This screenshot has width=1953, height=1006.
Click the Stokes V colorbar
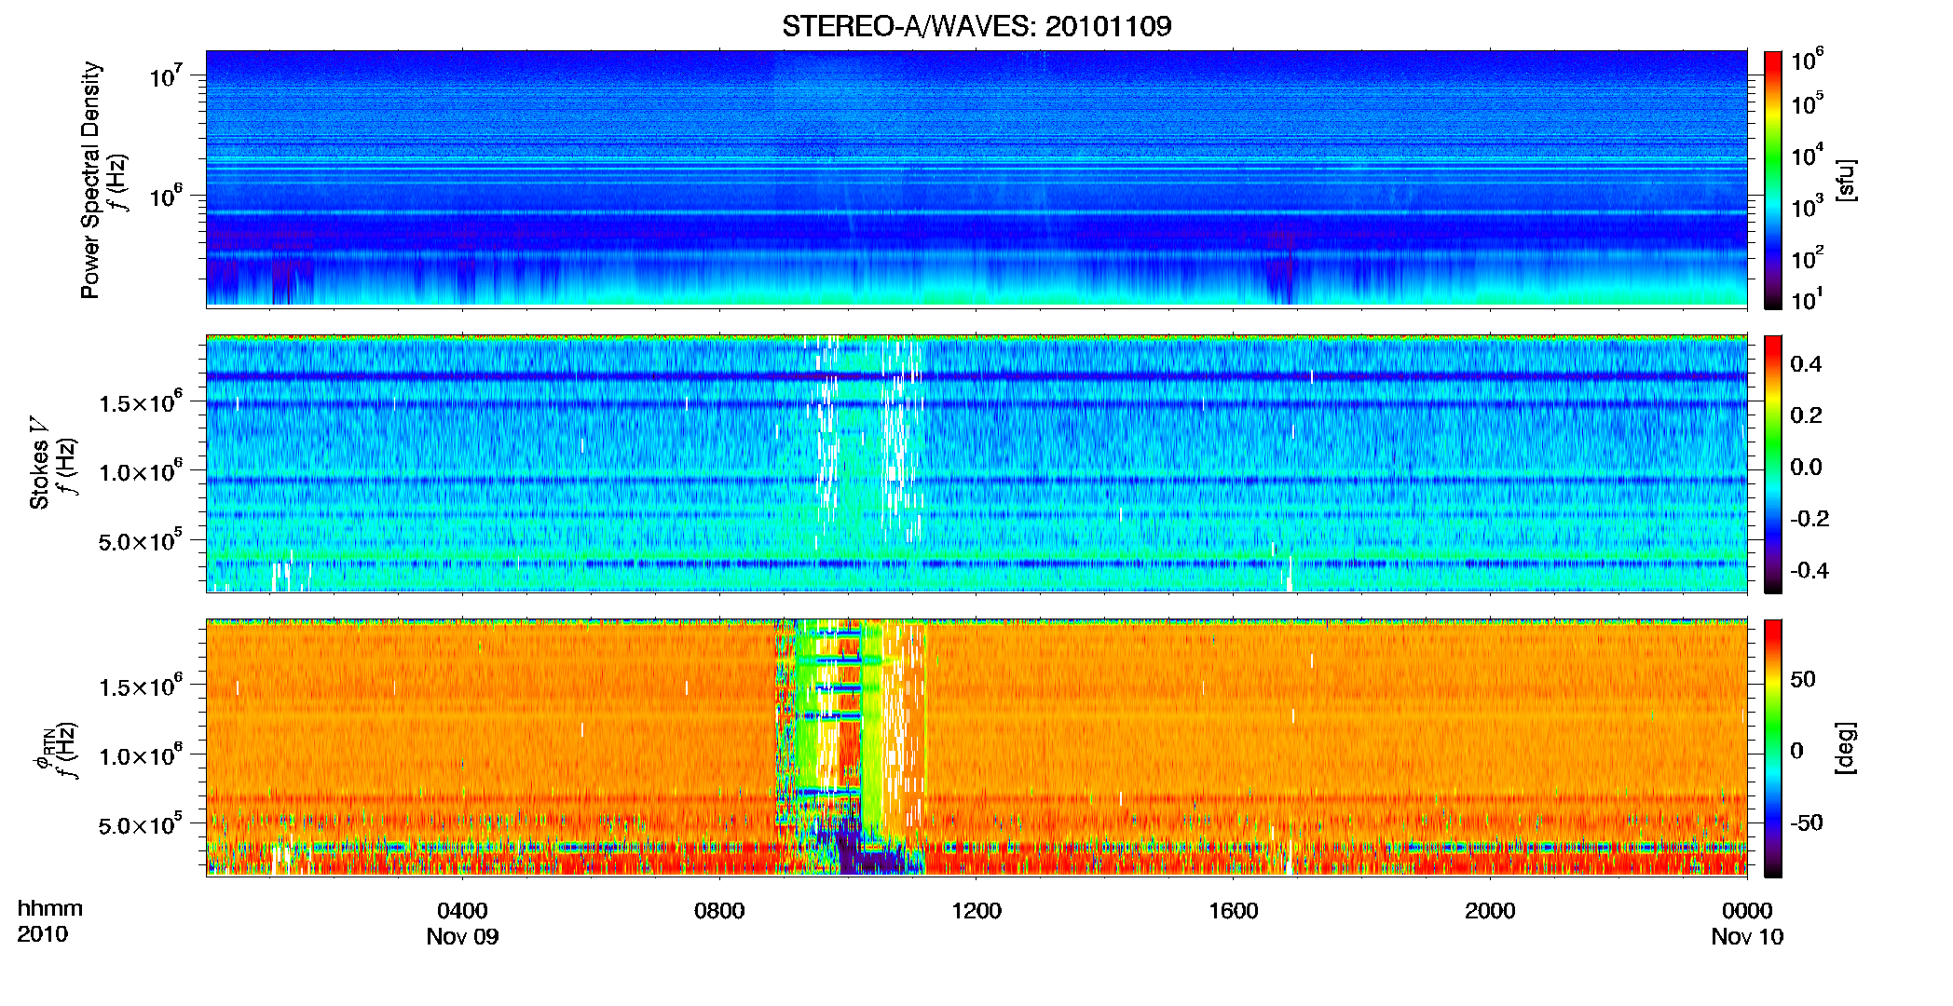[1773, 464]
